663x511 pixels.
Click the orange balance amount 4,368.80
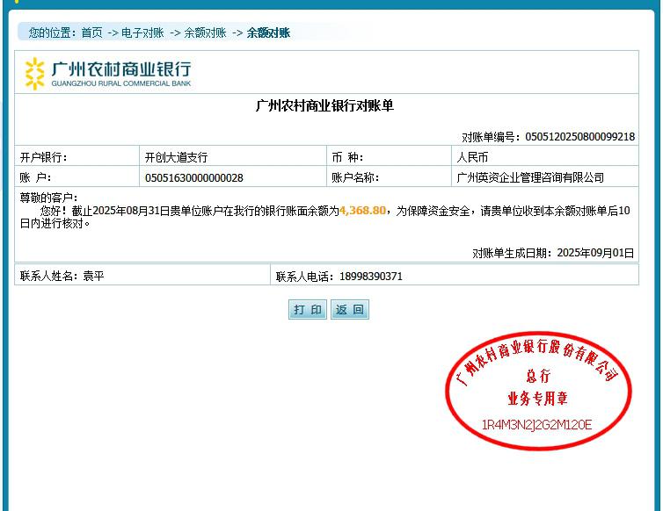coord(362,211)
